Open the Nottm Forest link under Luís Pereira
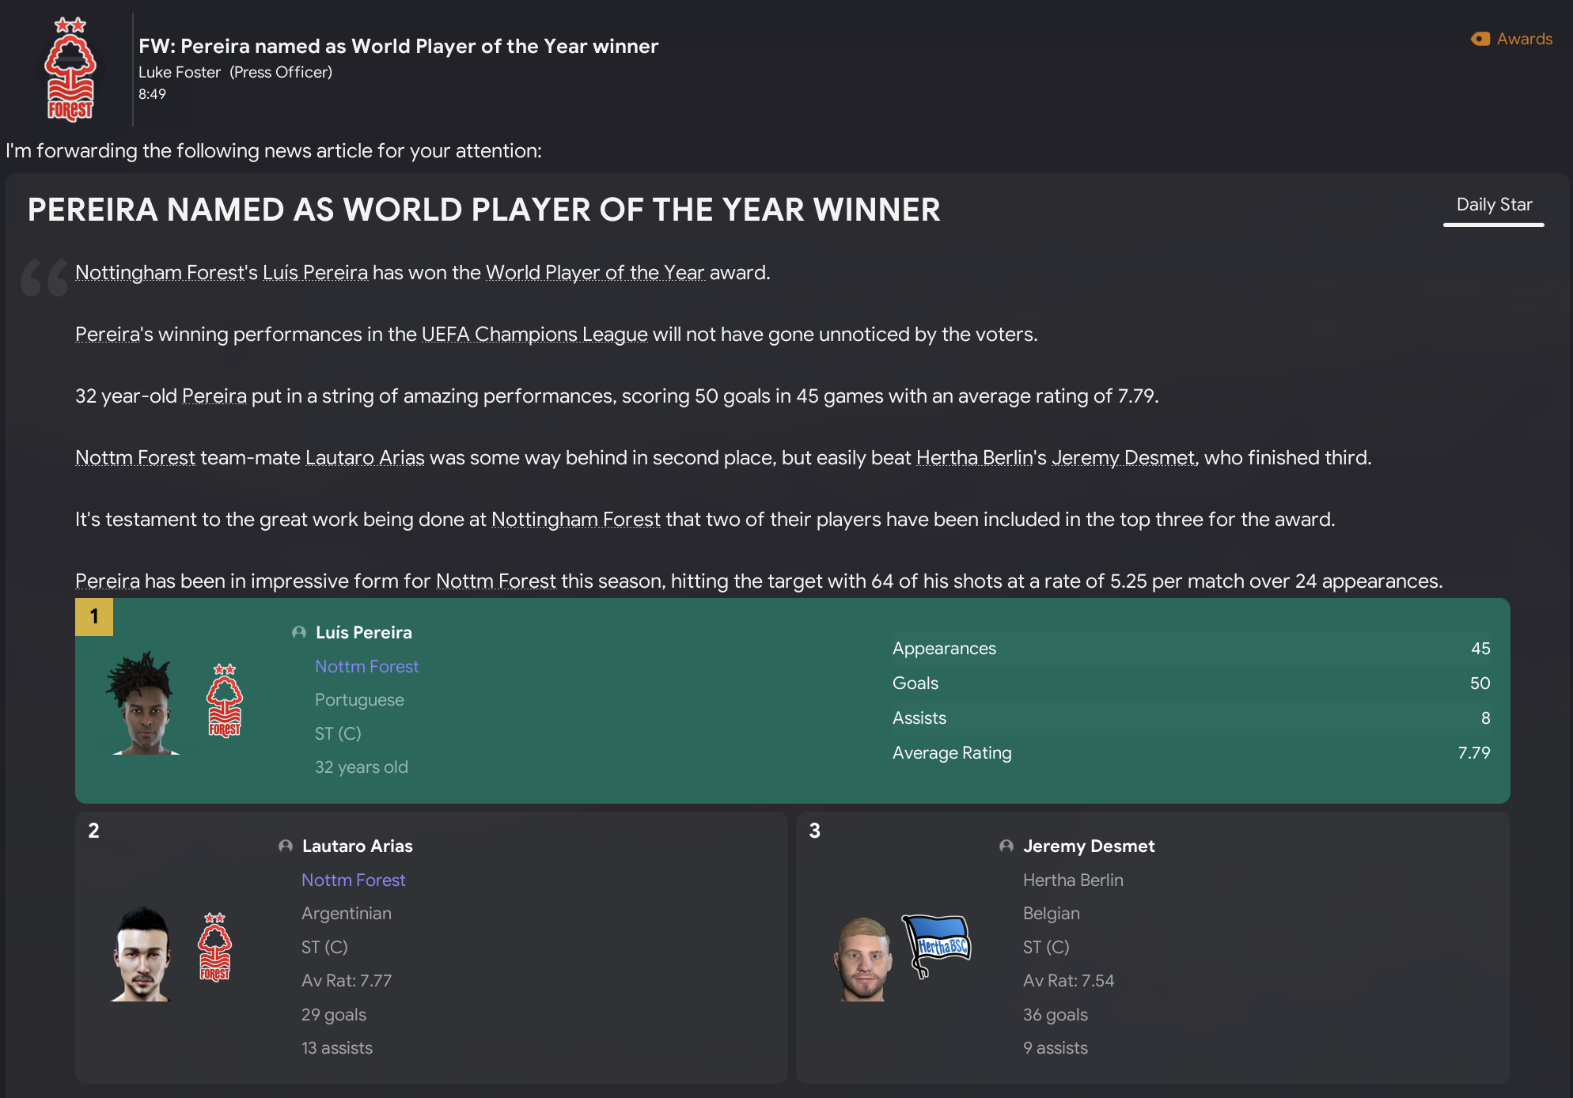This screenshot has width=1573, height=1098. point(366,666)
